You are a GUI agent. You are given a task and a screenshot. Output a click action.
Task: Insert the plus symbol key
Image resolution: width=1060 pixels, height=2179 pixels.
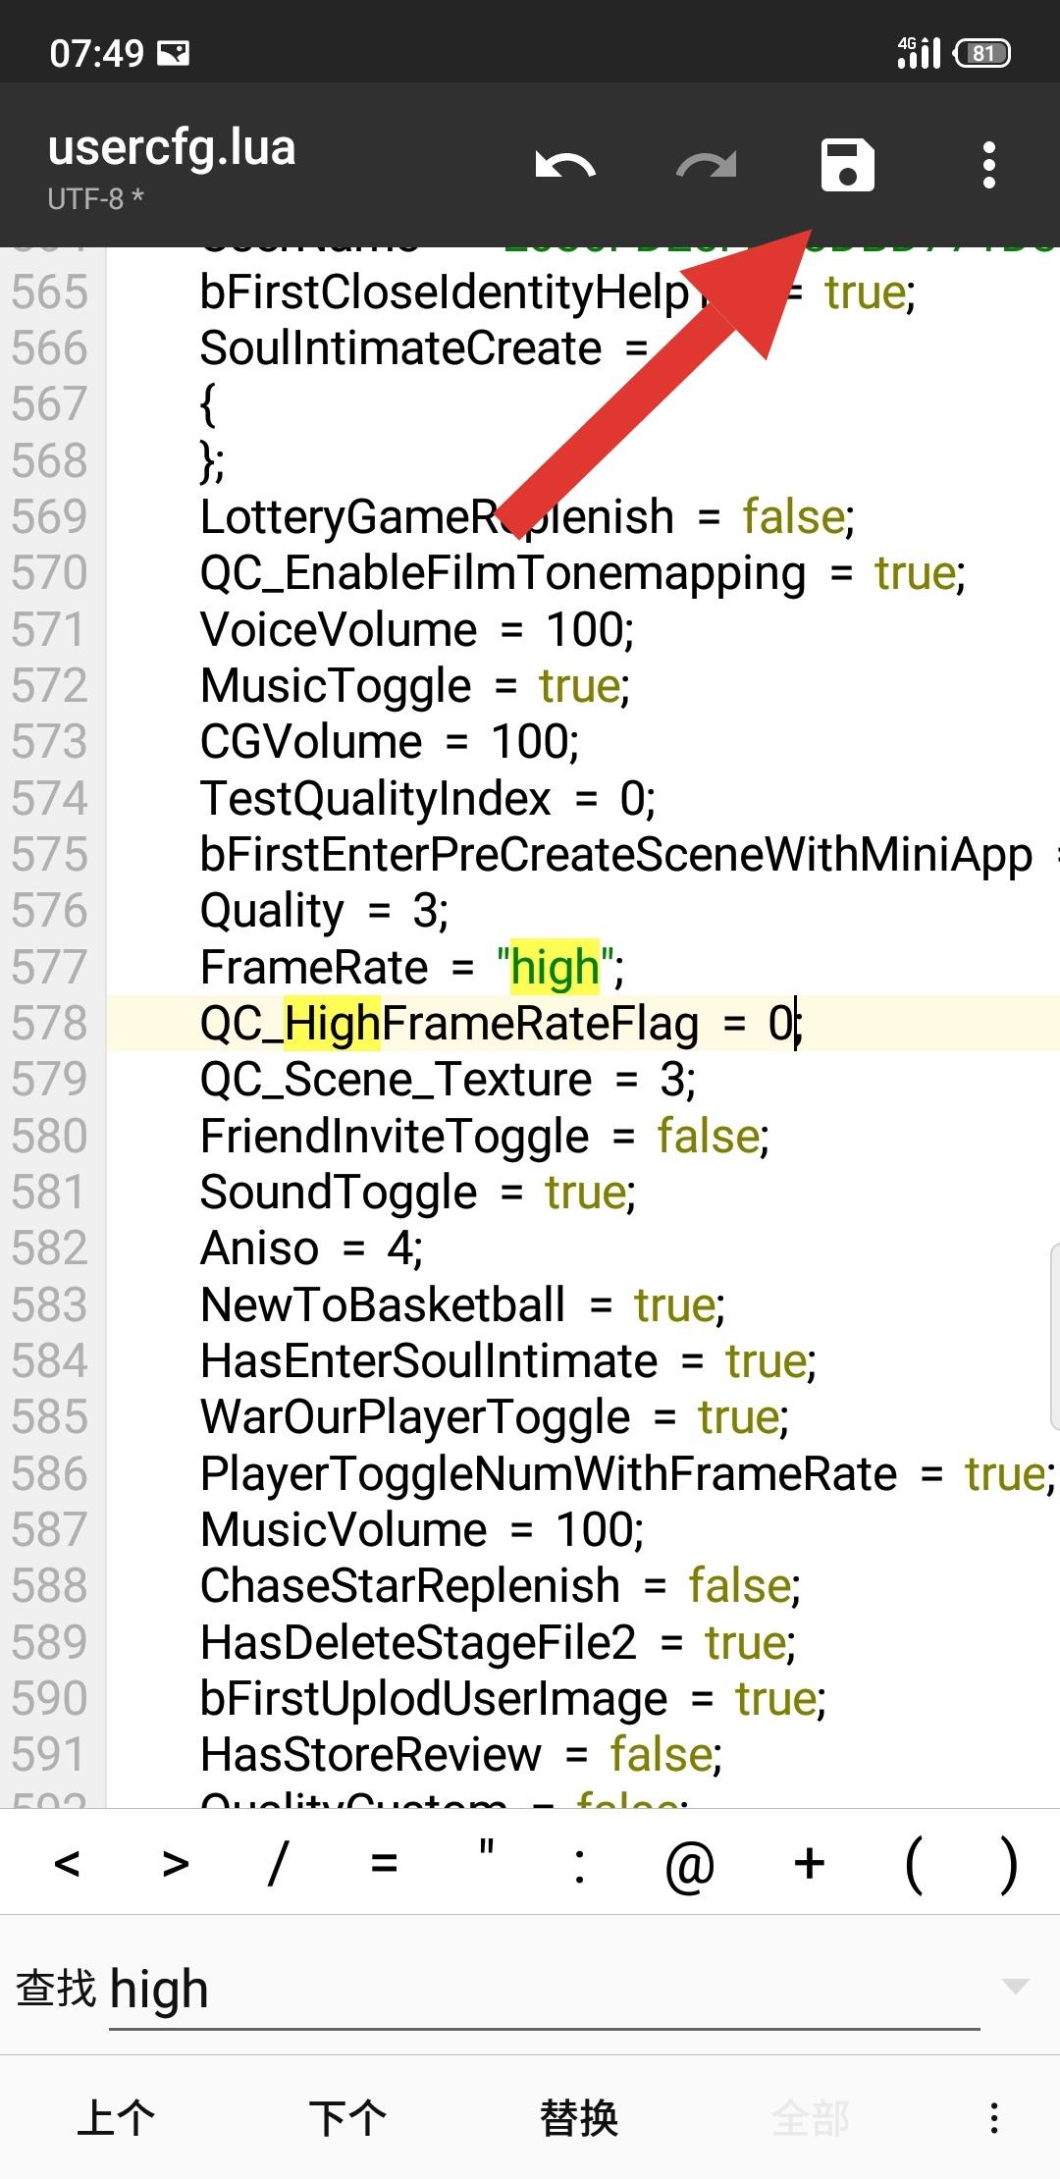click(x=810, y=1862)
